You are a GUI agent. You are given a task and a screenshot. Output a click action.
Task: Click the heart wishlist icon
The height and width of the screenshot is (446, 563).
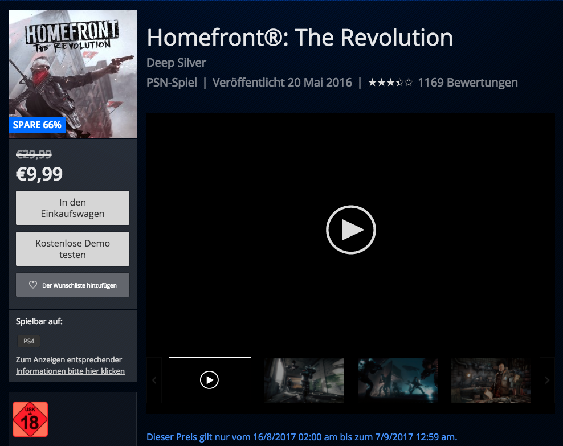pyautogui.click(x=33, y=285)
